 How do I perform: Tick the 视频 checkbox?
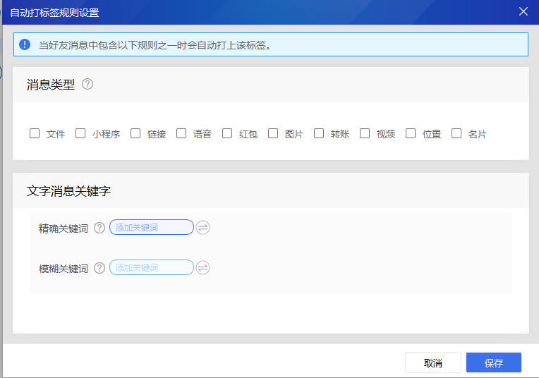click(x=365, y=133)
